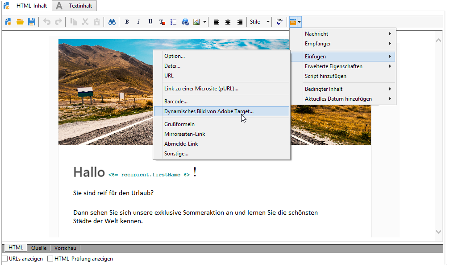Toggle bold formatting
The height and width of the screenshot is (265, 450).
[127, 22]
